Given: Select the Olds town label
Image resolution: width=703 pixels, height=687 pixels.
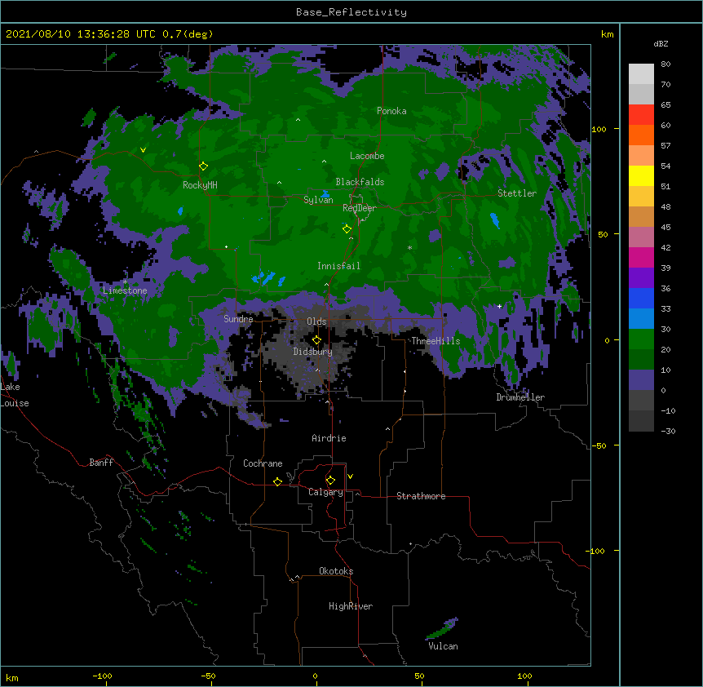Looking at the screenshot, I should [316, 321].
